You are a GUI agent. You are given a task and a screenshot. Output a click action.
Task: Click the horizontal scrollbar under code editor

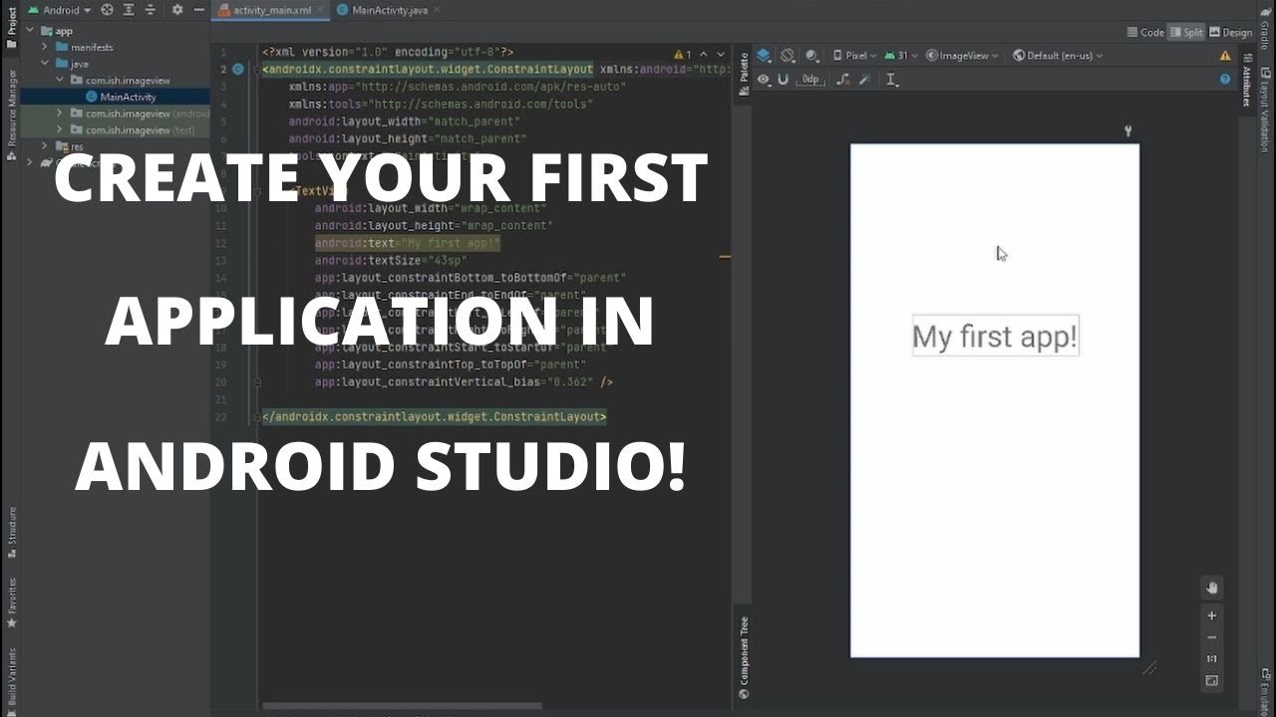[403, 706]
